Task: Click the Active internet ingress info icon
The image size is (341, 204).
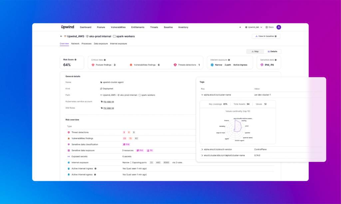Action: [x=96, y=169]
